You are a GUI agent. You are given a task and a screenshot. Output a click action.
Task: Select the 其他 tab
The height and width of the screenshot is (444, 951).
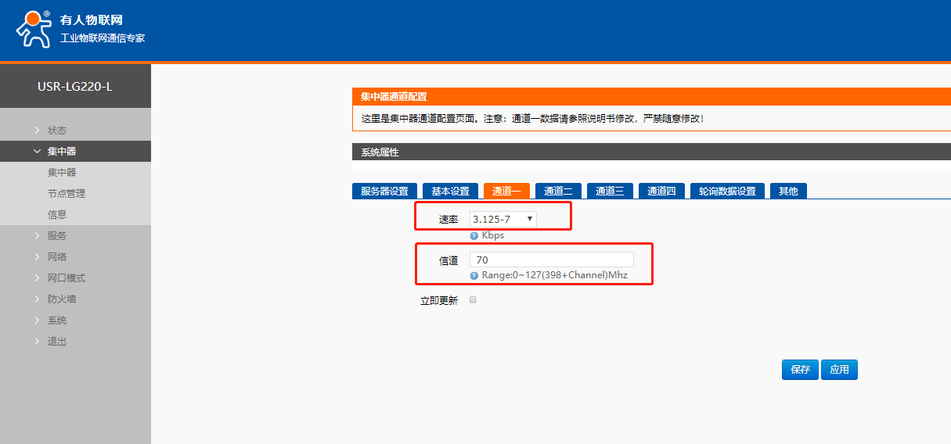tap(788, 192)
